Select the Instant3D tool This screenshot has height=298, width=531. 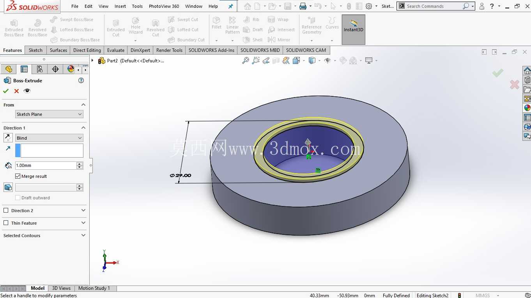coord(354,30)
